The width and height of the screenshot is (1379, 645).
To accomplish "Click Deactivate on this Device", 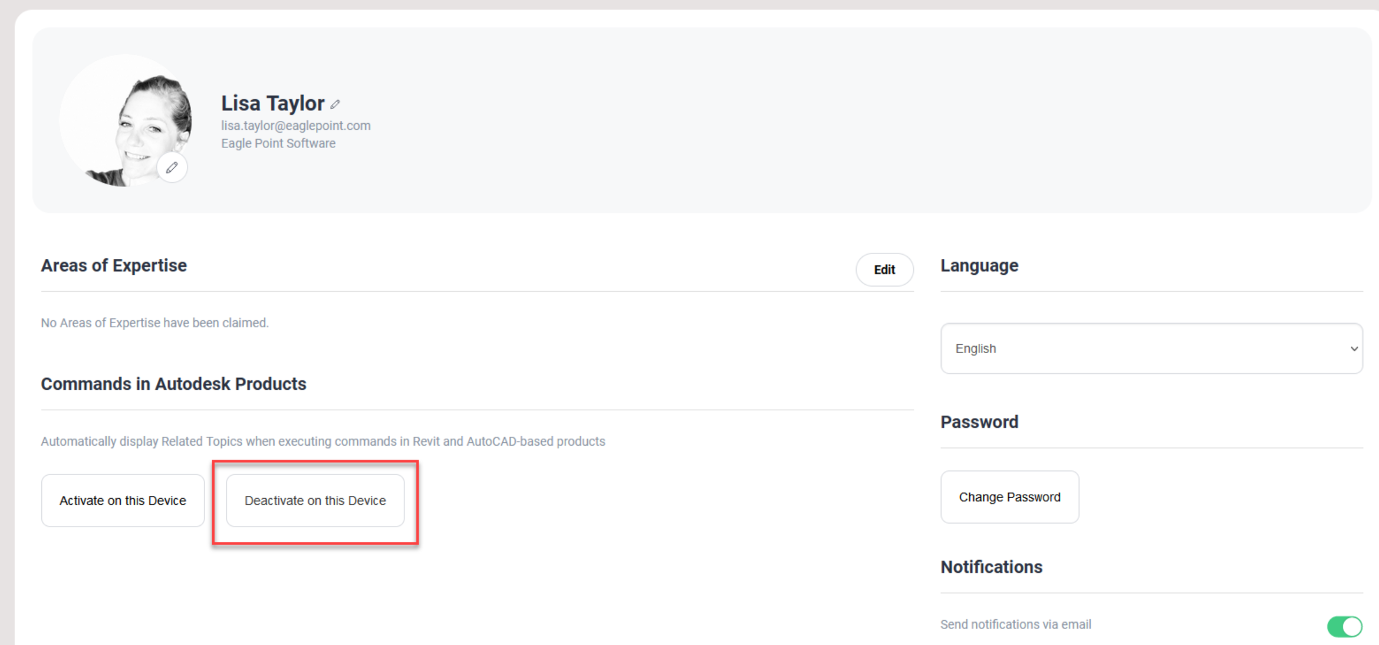I will 315,501.
